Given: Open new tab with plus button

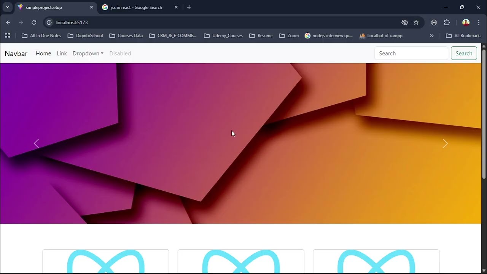Looking at the screenshot, I should [189, 7].
